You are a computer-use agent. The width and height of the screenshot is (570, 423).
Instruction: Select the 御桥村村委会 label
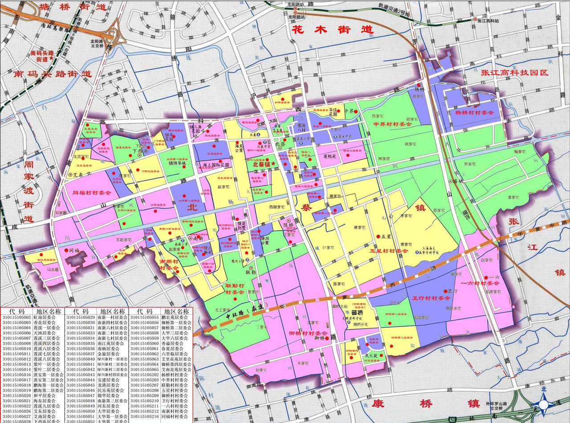(308, 333)
